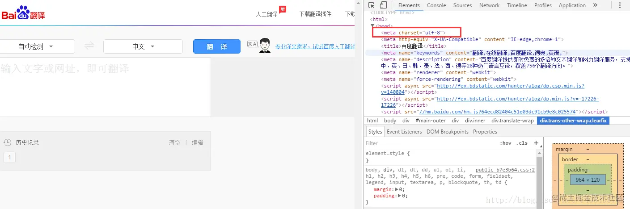This screenshot has width=630, height=209.
Task: Select the Styles sidebar tab
Action: [375, 132]
